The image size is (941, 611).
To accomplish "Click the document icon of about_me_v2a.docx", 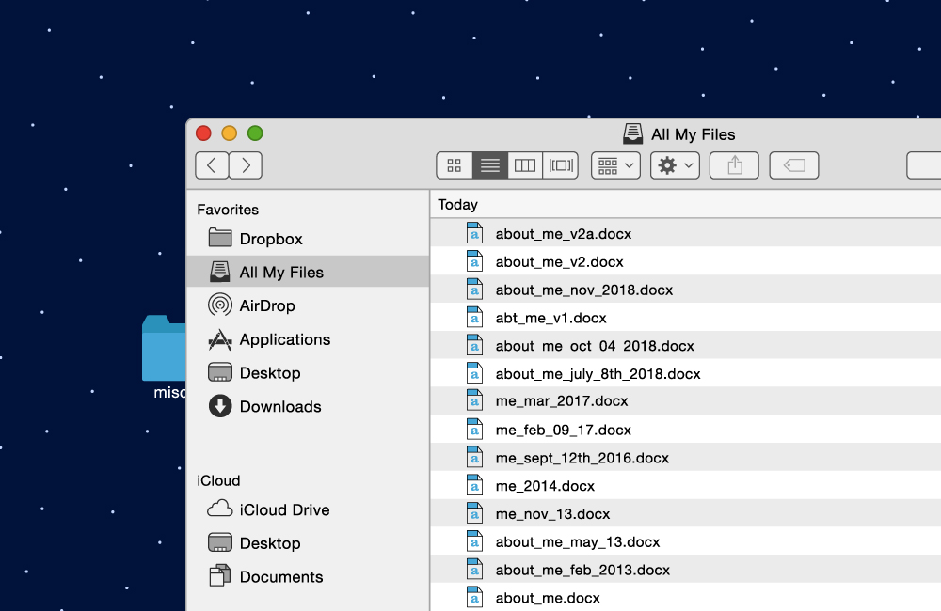I will pyautogui.click(x=474, y=233).
